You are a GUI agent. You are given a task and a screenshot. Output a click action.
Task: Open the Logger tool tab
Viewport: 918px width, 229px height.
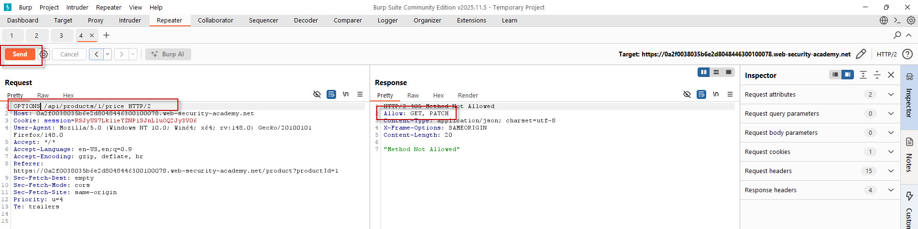point(387,21)
